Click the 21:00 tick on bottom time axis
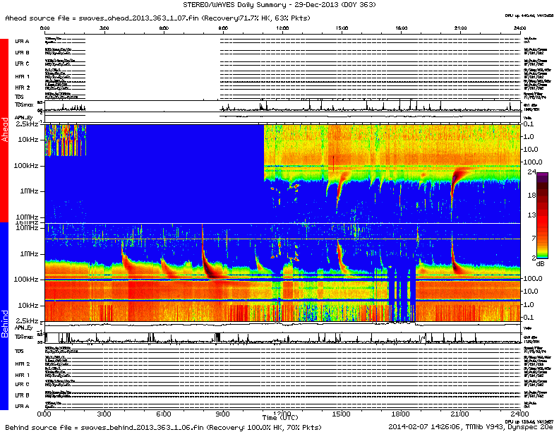This screenshot has height=432, width=559. coord(459,414)
